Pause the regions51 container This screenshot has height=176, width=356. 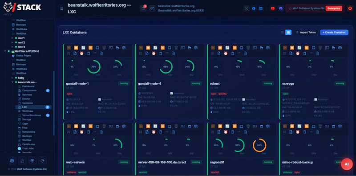[235, 126]
